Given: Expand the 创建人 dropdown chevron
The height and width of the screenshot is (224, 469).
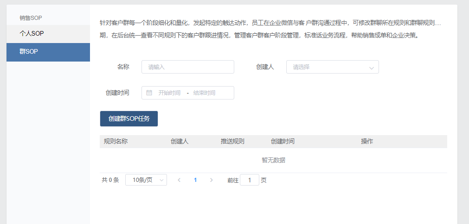Looking at the screenshot, I should (x=371, y=68).
